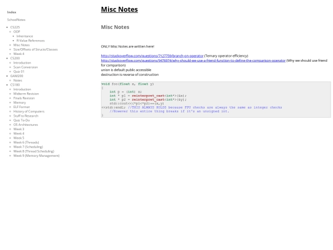
Task: Click the 'int p = (int) x;' code line
Action: click(126, 92)
